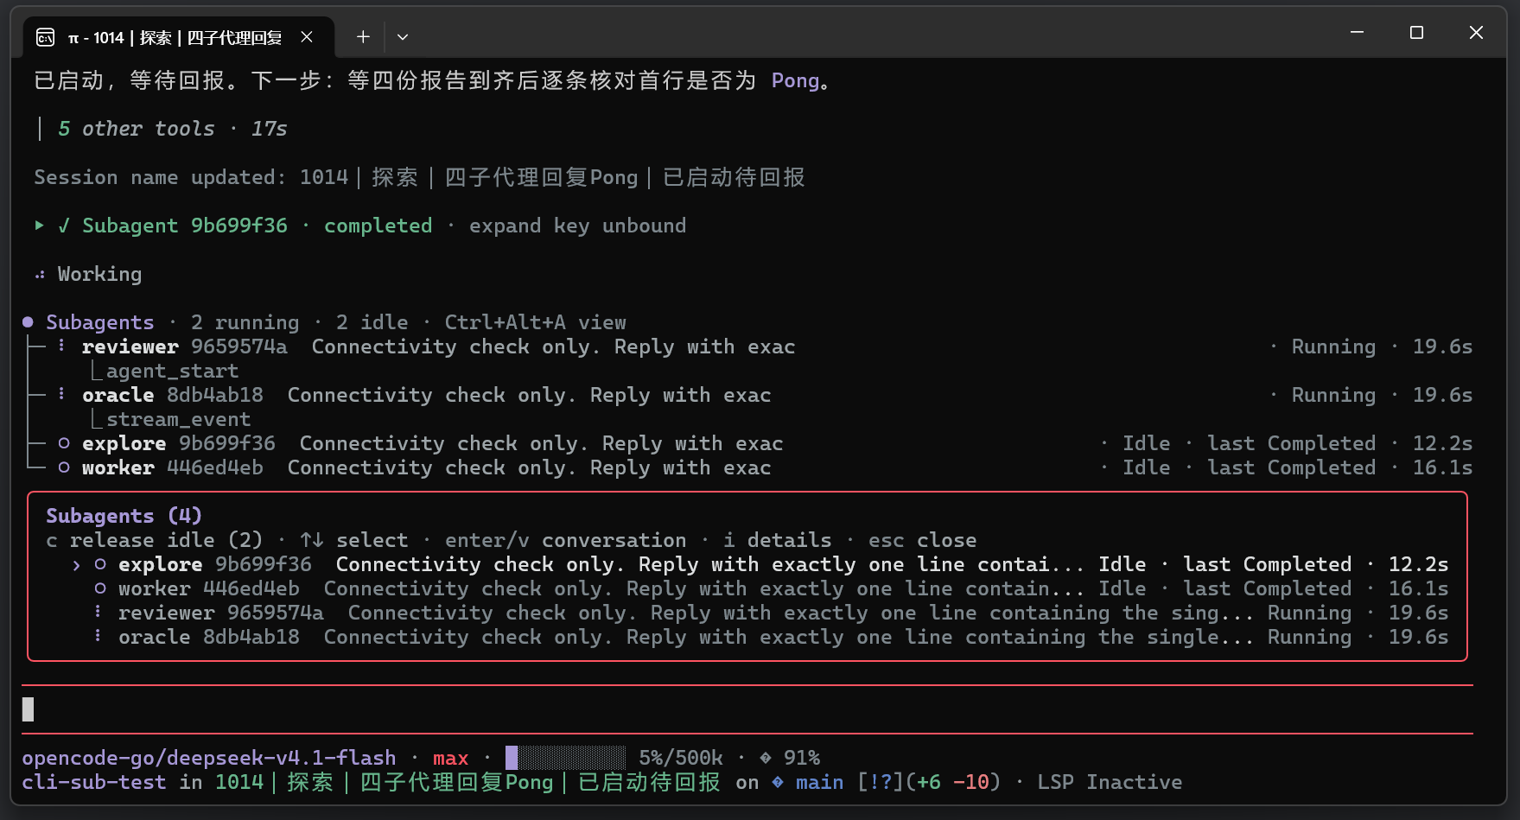Click the context usage progress bar

coord(565,758)
